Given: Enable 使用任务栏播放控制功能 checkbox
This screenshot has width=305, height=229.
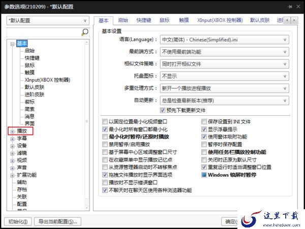Looking at the screenshot, I should point(204,152).
